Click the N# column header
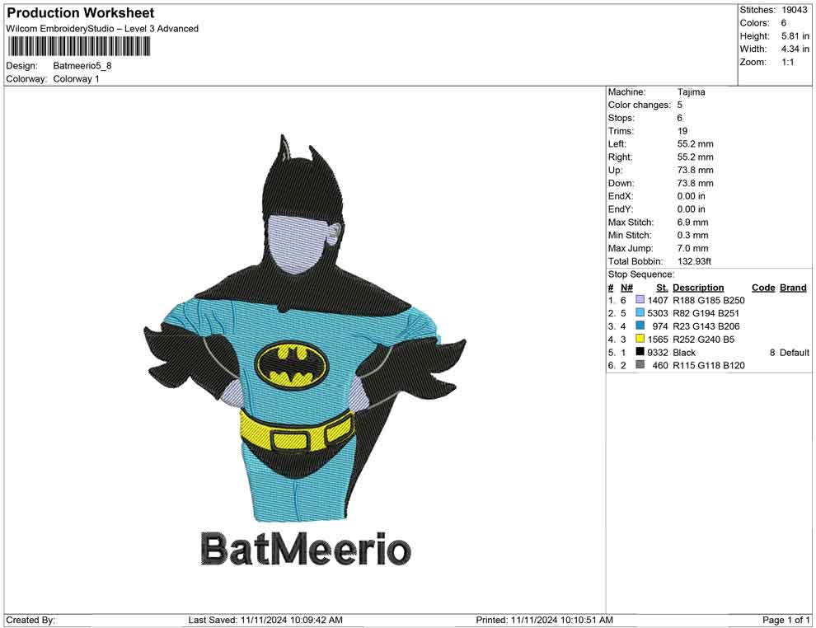The image size is (816, 628). point(626,287)
